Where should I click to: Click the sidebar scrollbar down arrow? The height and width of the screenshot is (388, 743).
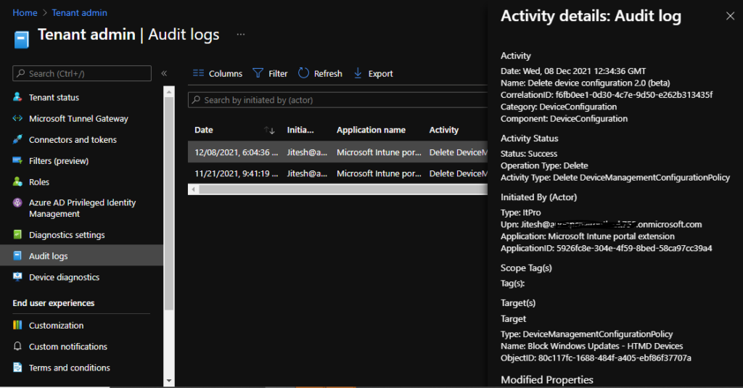point(169,381)
